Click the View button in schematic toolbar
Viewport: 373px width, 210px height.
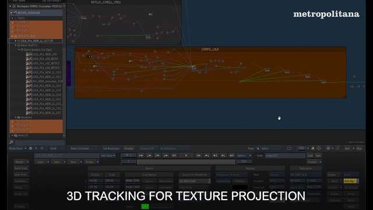coord(359,148)
